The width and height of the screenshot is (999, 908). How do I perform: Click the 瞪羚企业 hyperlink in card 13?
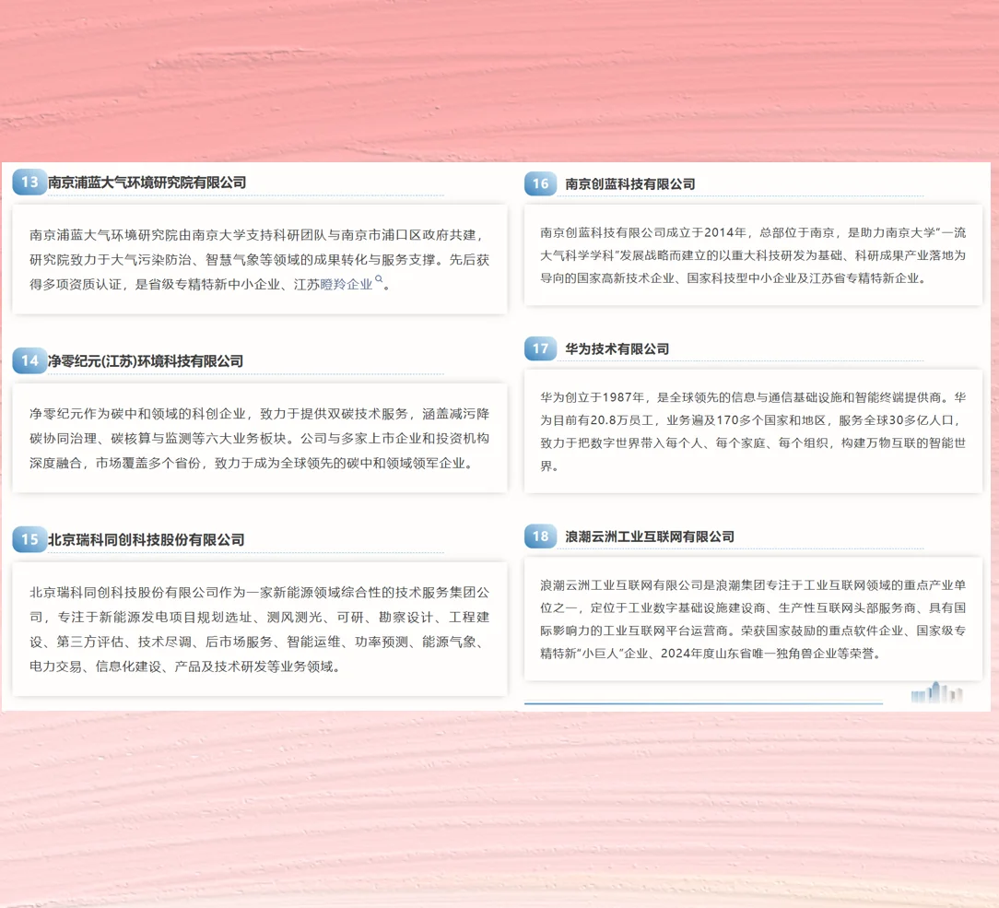point(346,284)
